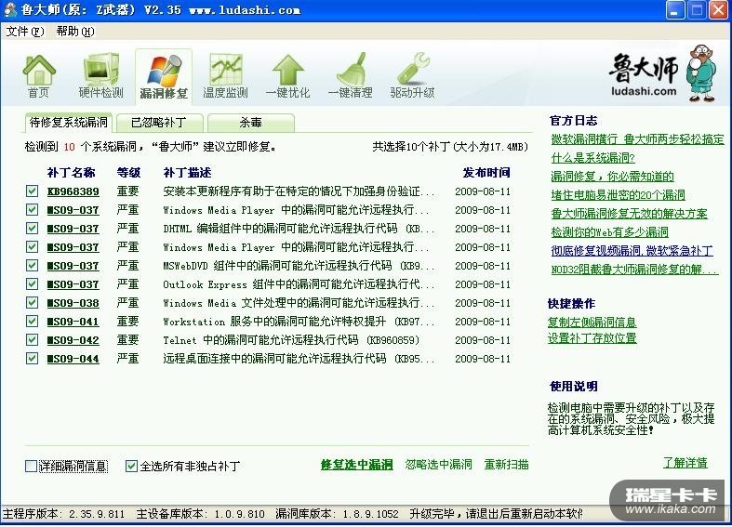Click 复制左侧漏洞信息 link
732x527 pixels.
pyautogui.click(x=592, y=323)
